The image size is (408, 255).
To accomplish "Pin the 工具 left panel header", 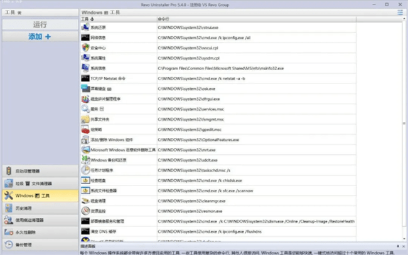I will (19, 13).
